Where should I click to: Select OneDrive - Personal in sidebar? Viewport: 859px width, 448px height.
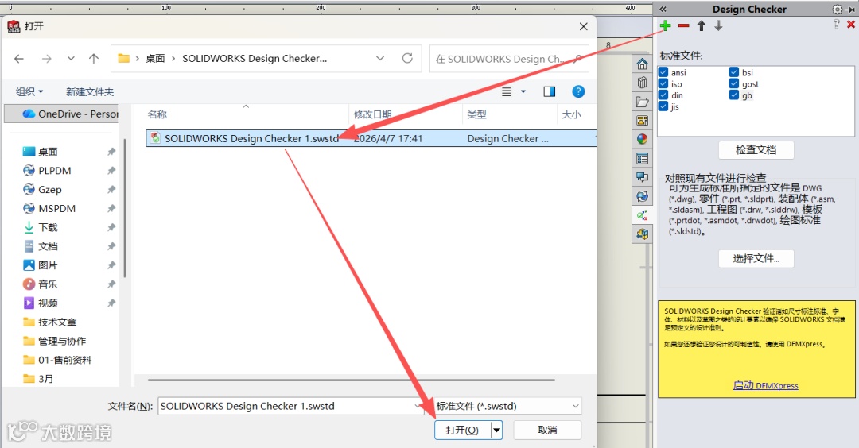tap(62, 114)
